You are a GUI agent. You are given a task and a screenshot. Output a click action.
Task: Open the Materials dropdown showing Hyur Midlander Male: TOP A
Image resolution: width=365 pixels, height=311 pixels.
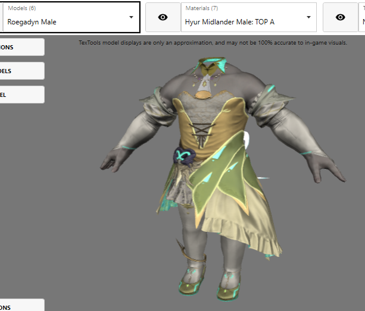(x=249, y=17)
